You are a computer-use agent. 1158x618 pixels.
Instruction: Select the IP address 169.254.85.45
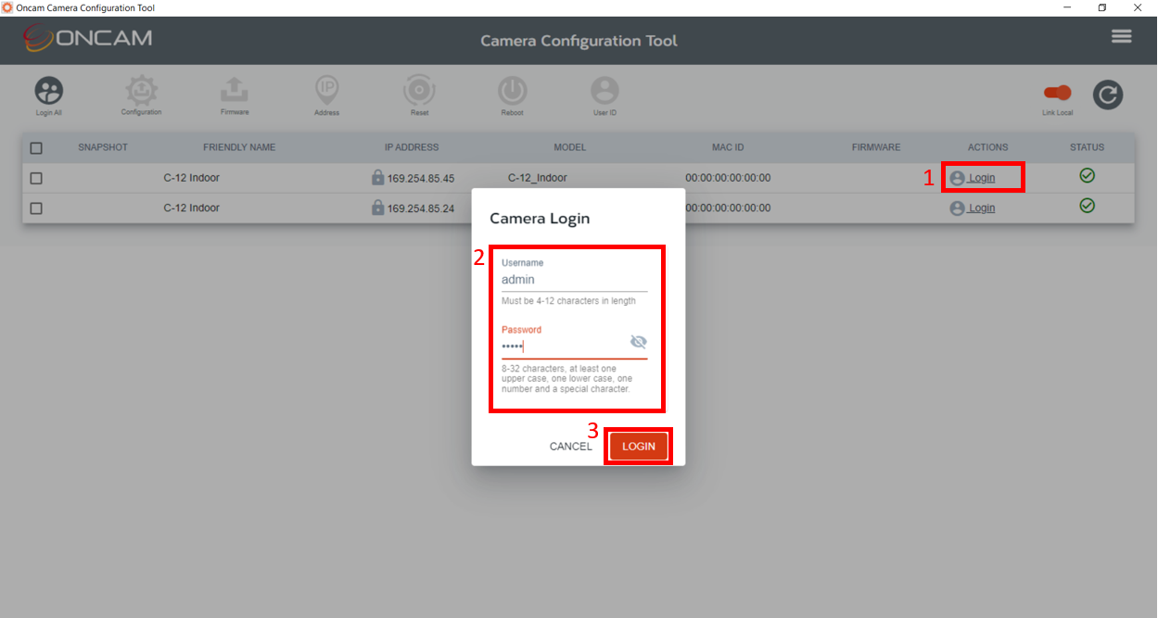421,178
